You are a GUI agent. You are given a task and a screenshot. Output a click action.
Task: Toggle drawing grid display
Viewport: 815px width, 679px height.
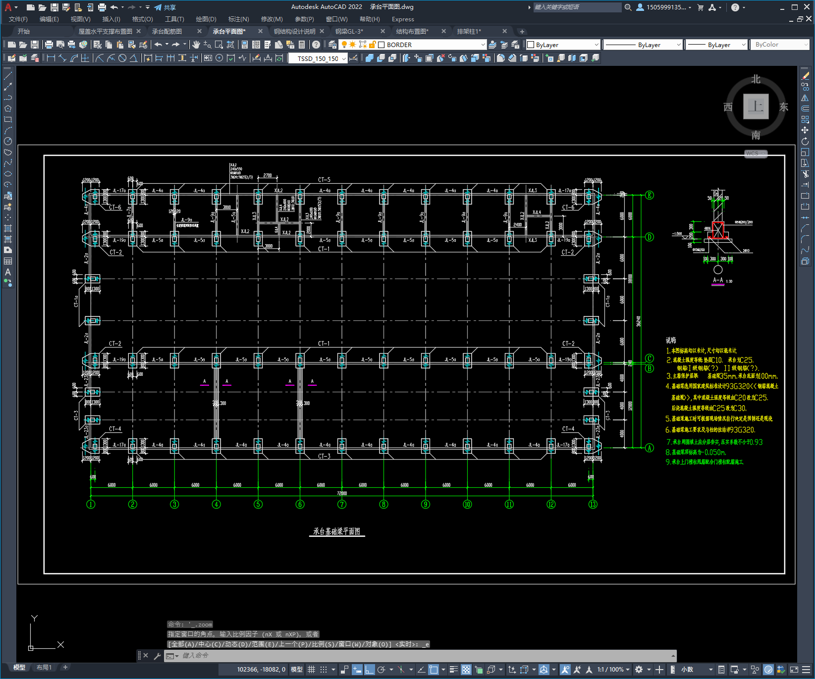click(x=311, y=670)
